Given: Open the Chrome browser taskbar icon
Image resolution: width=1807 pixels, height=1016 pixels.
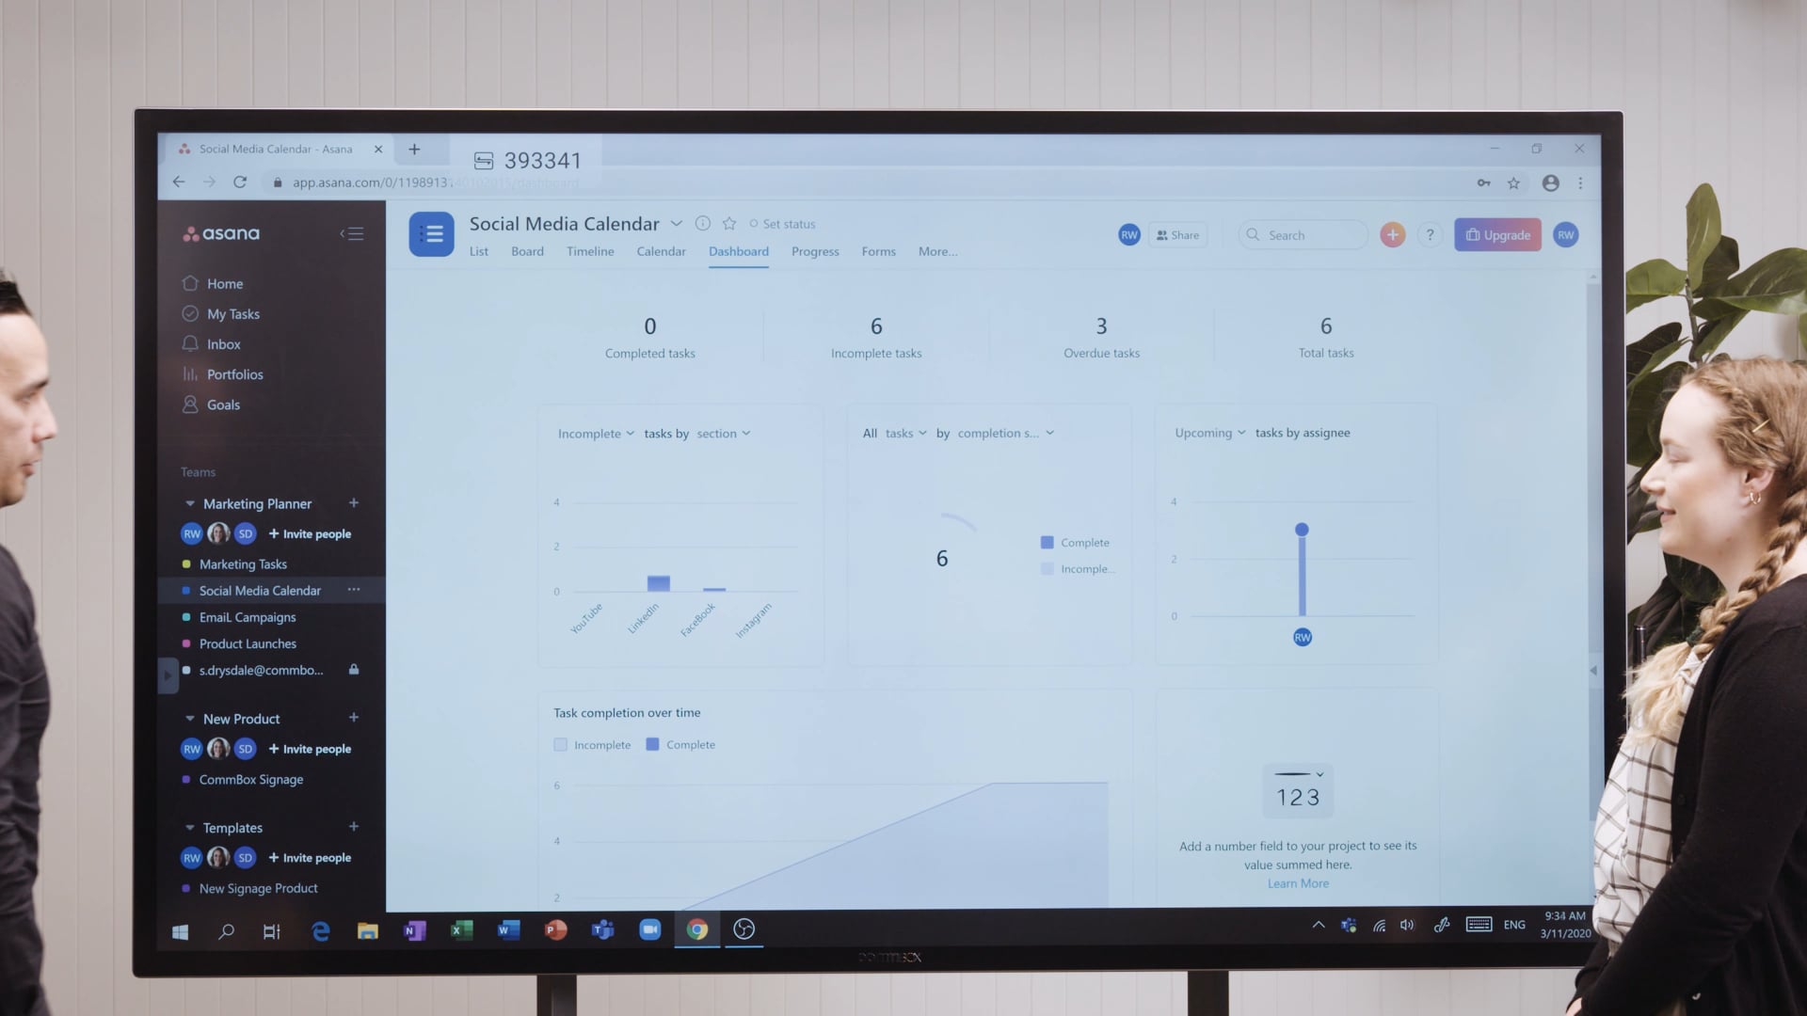Looking at the screenshot, I should (696, 929).
